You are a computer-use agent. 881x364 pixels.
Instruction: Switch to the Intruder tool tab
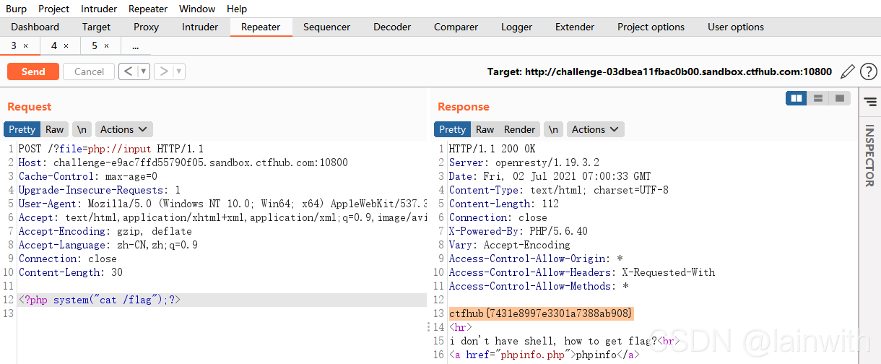(200, 27)
